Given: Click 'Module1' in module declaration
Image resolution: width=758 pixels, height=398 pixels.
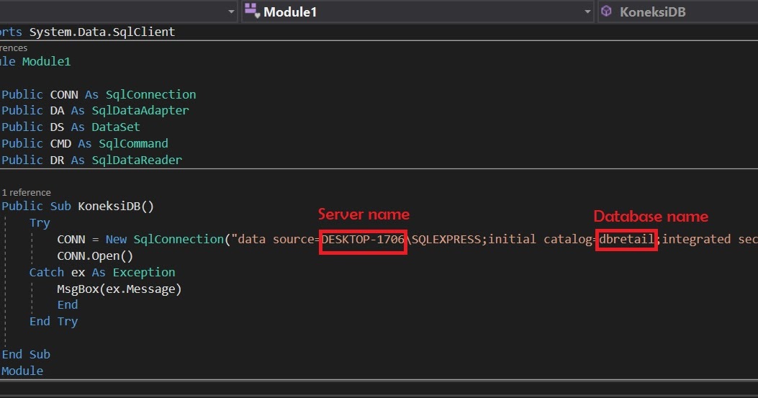Looking at the screenshot, I should click(46, 61).
